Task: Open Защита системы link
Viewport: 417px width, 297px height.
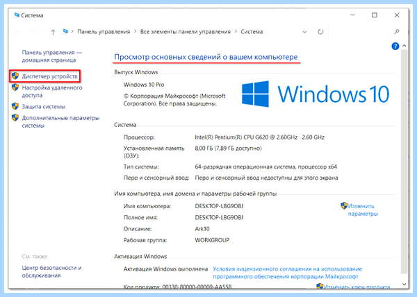Action: (x=43, y=107)
